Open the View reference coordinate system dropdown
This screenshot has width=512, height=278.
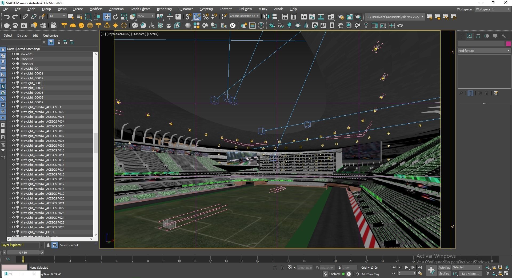[x=146, y=16]
